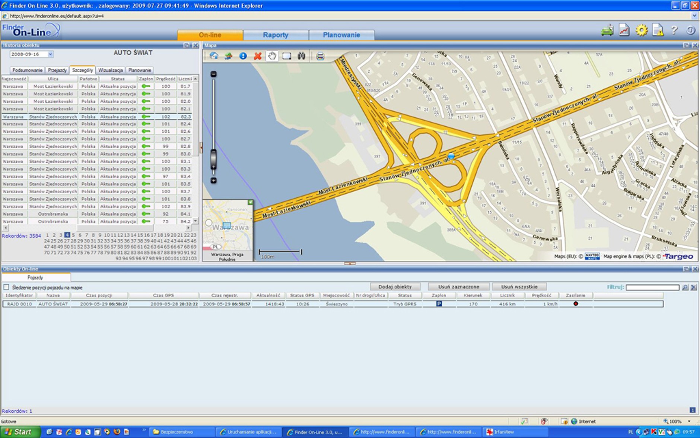Select the hand pan tool on map

click(272, 56)
